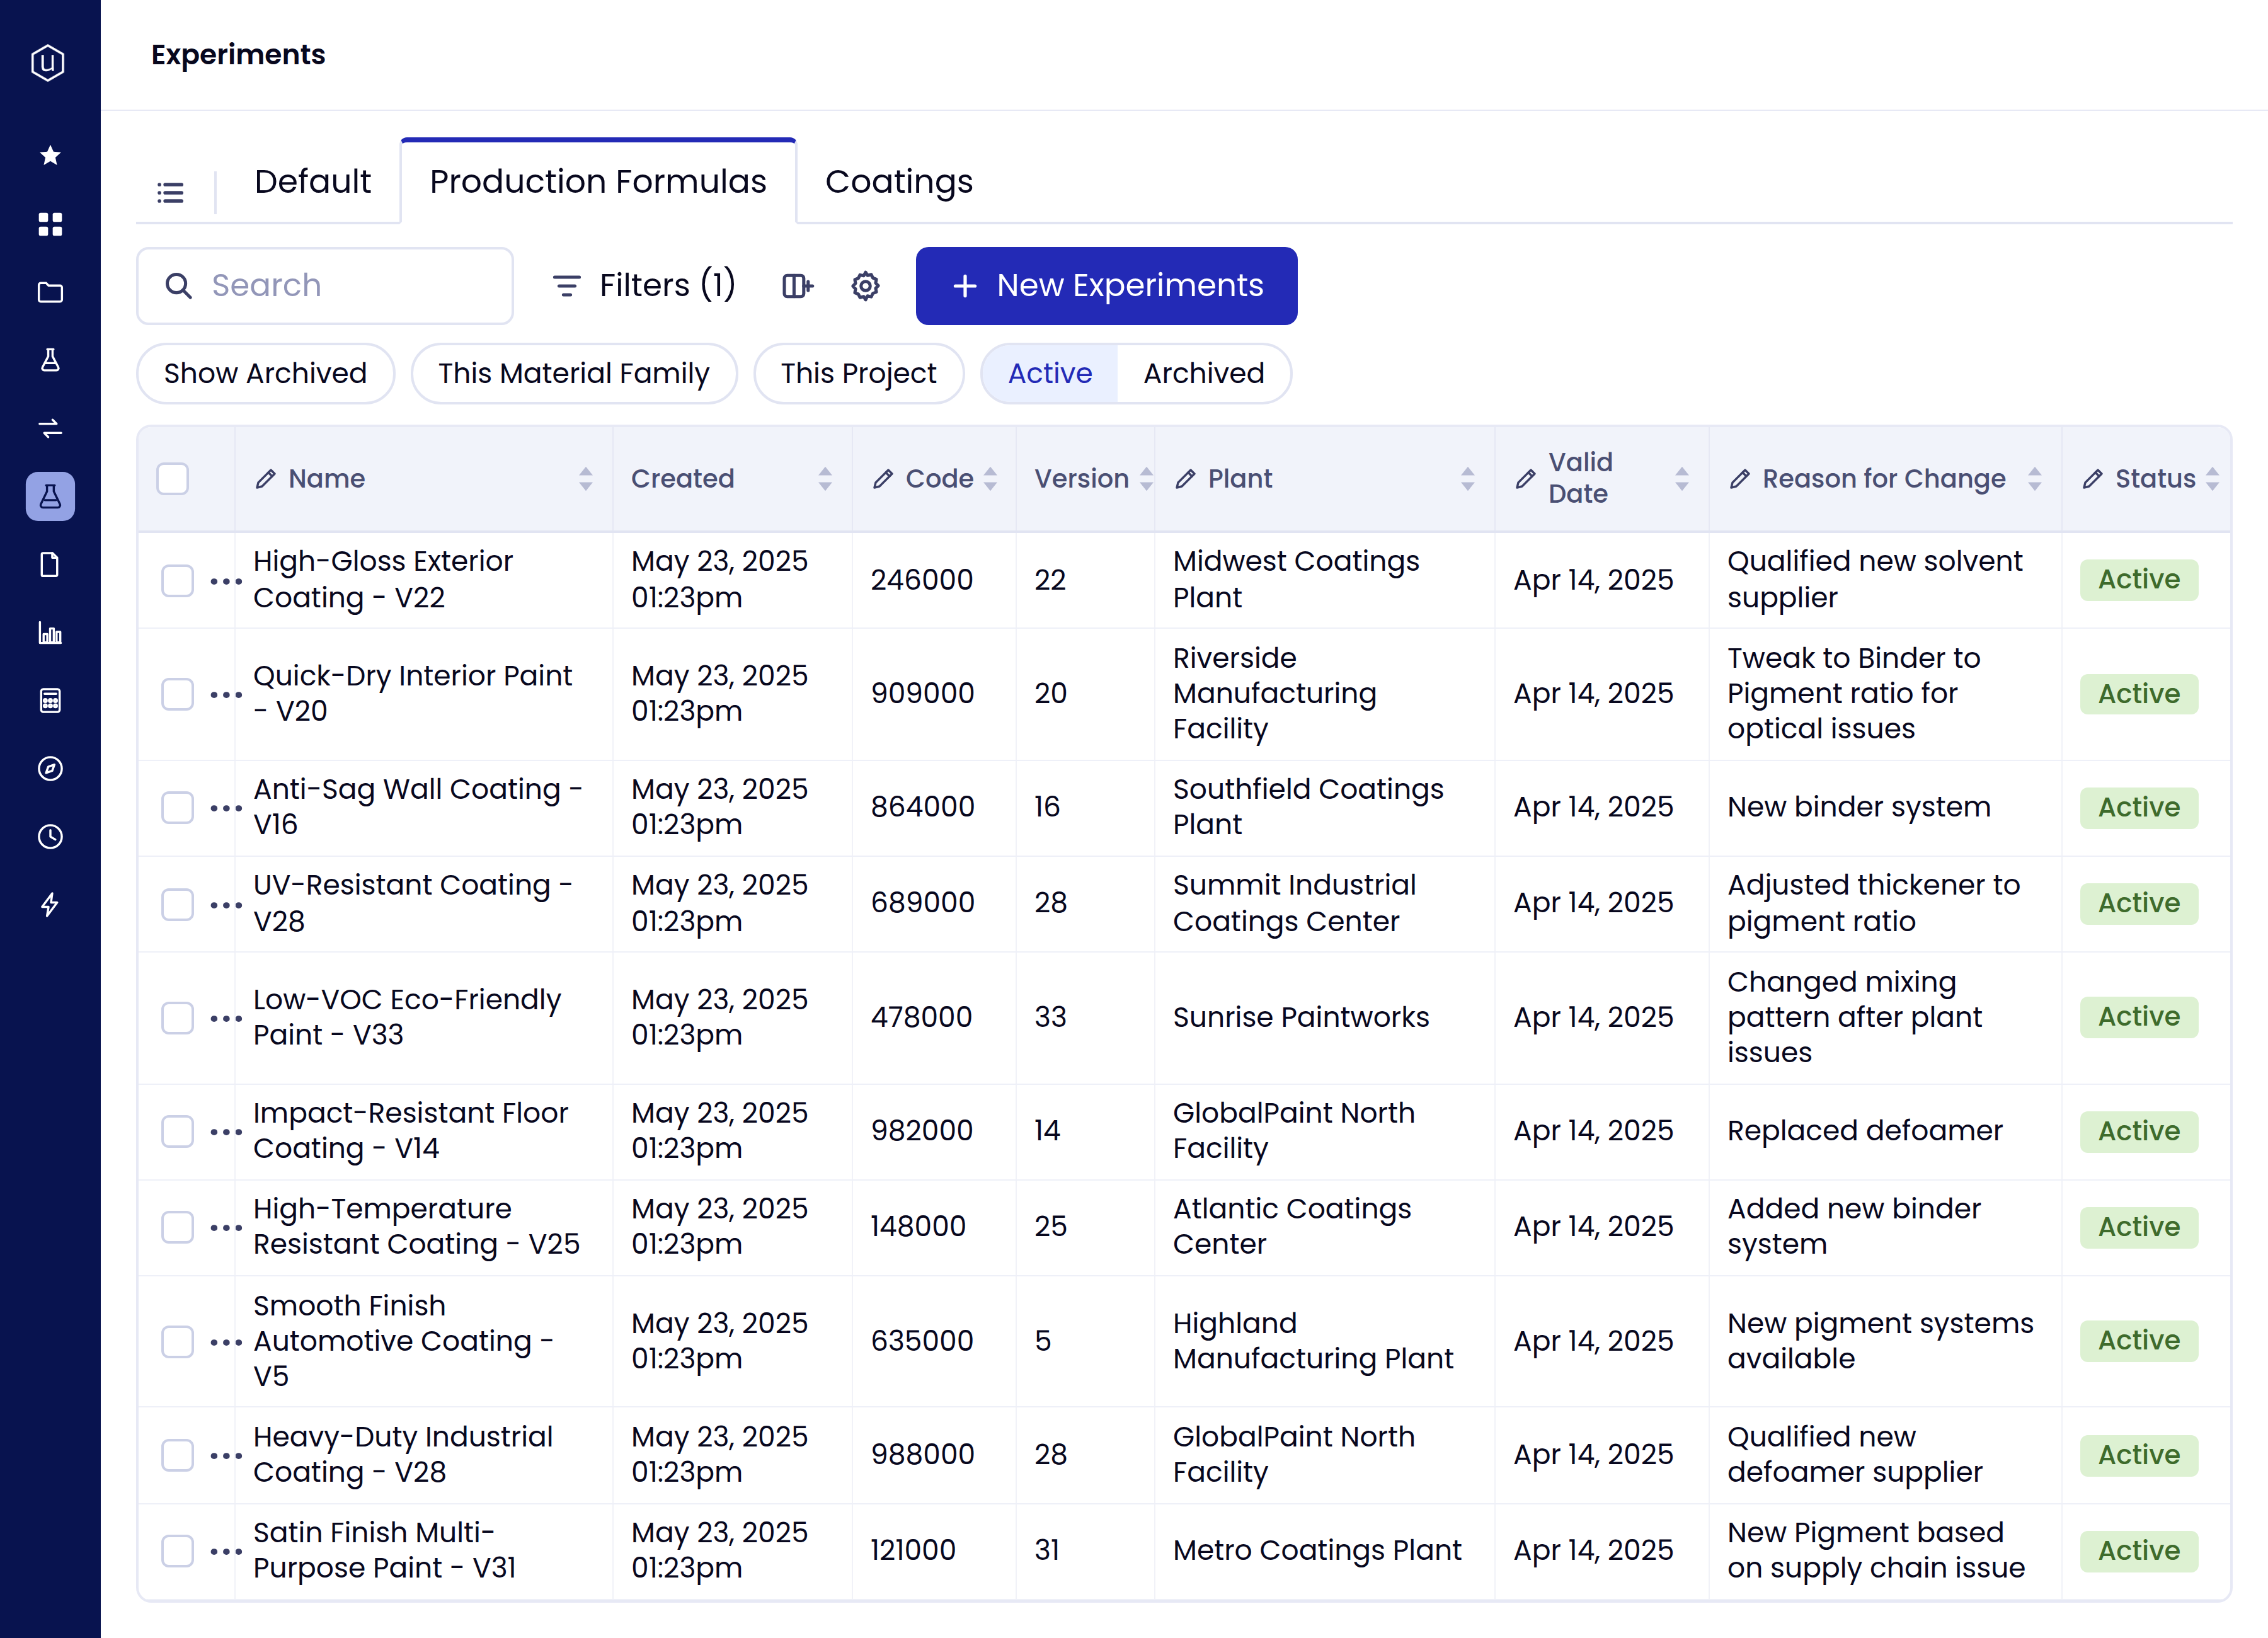Sort by the Code column arrows
Image resolution: width=2268 pixels, height=1638 pixels.
(x=990, y=479)
